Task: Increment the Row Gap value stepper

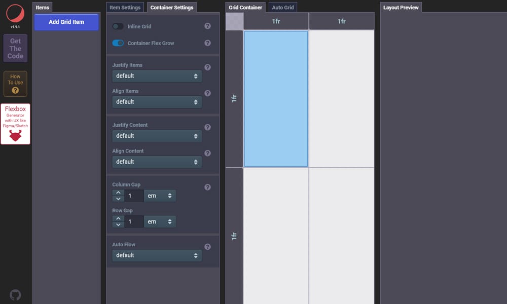Action: tap(118, 219)
